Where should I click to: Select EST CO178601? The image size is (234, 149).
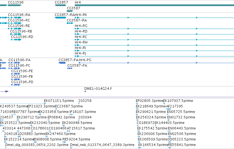40,128
